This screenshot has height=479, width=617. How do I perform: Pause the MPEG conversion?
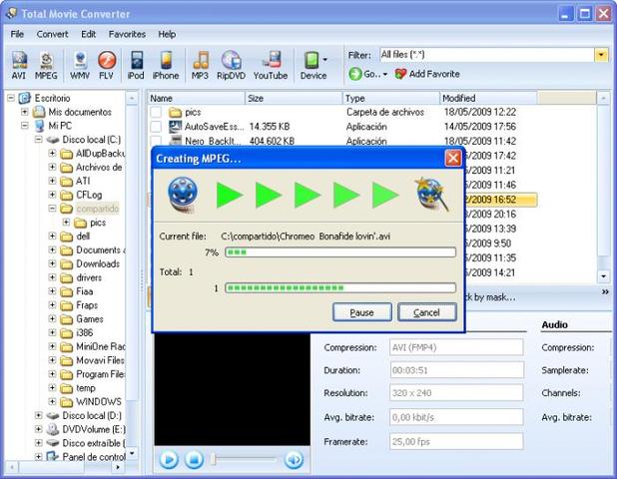(x=362, y=312)
